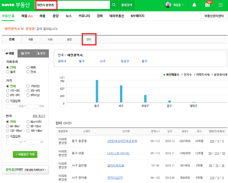Click the 대덕구 district link
This screenshot has width=228, height=183.
tap(62, 61)
